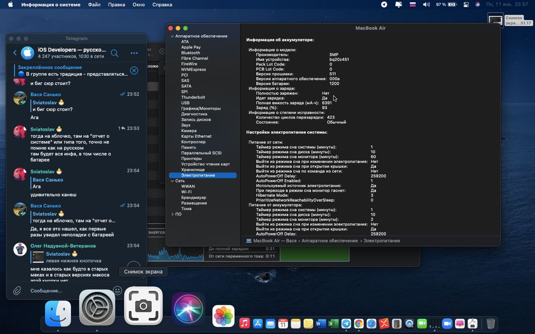
Task: Open the Информация о системе app menu
Action: point(51,5)
